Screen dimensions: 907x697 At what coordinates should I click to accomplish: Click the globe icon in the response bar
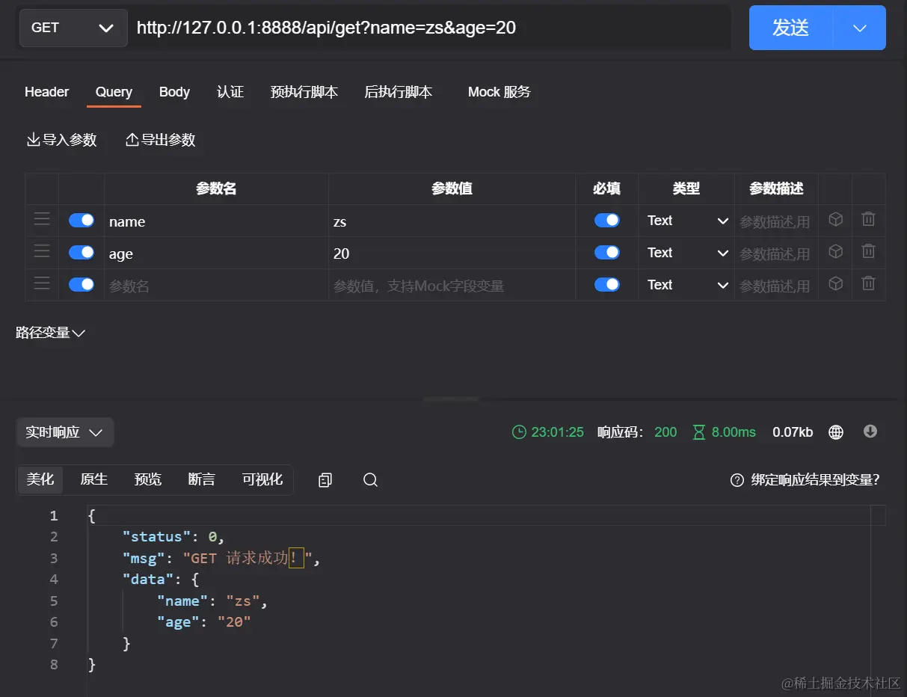point(835,432)
